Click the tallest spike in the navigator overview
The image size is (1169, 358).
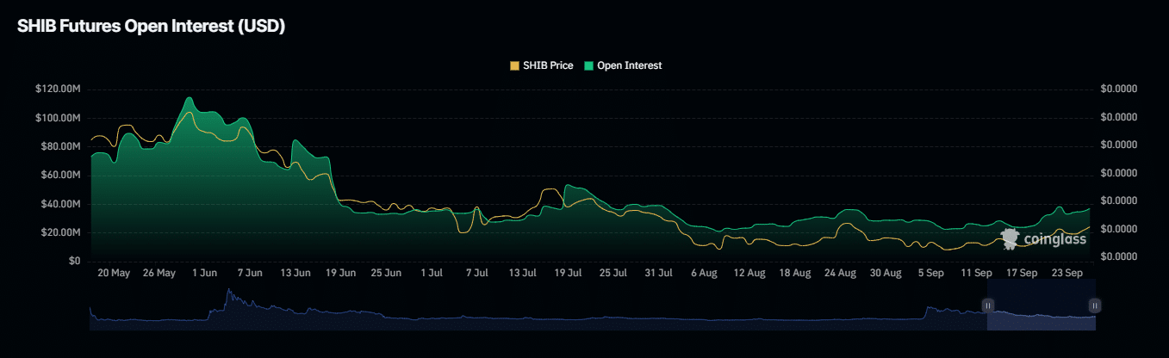pos(228,293)
